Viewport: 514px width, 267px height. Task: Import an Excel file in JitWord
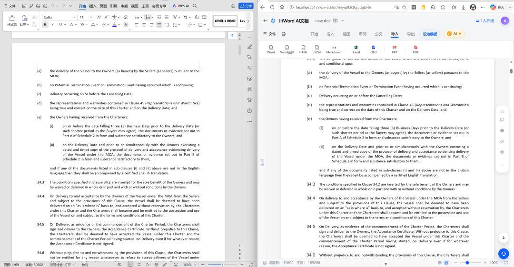click(x=356, y=49)
